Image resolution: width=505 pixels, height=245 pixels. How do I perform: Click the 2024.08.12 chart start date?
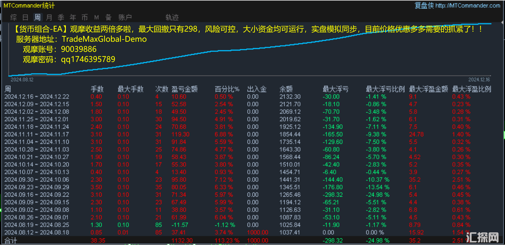pos(22,80)
